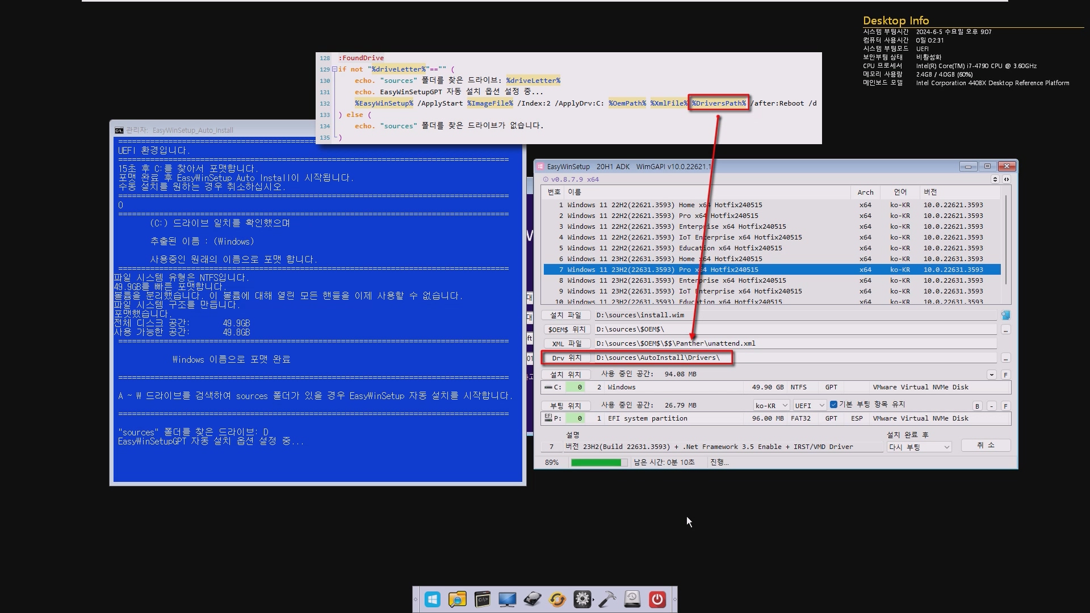Click the 취 소 cancel button

point(986,445)
